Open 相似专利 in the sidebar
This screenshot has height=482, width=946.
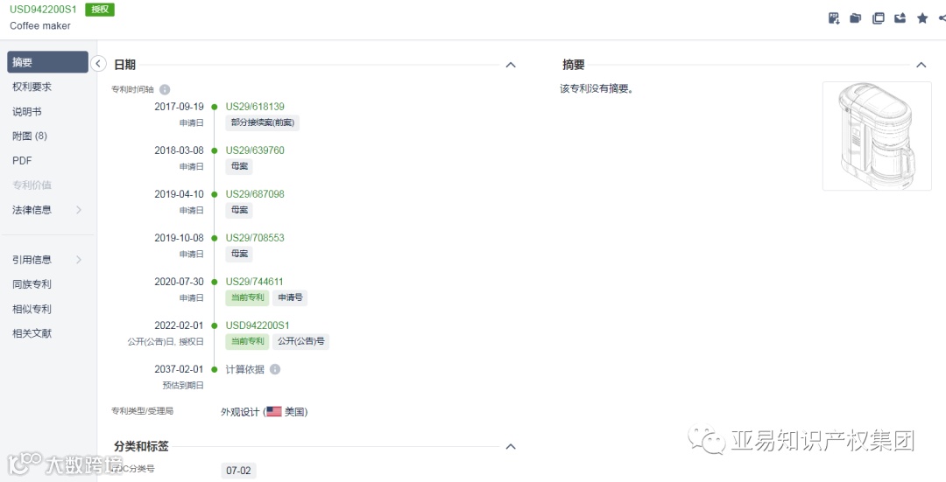pyautogui.click(x=32, y=309)
